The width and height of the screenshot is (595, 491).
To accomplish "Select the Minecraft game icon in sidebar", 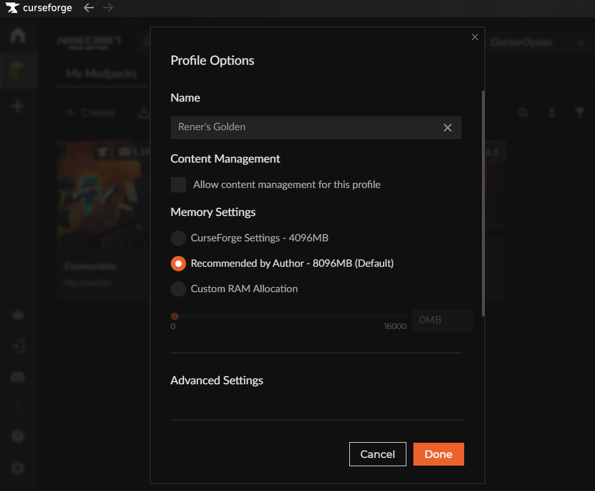I will click(x=18, y=71).
